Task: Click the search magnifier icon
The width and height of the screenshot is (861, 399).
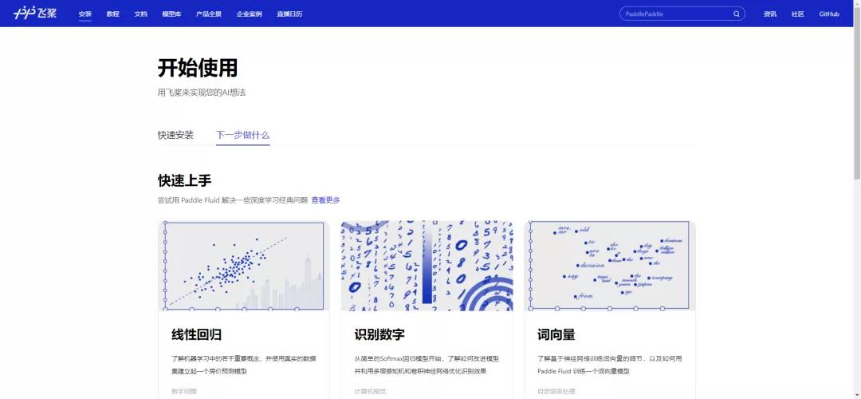Action: (x=737, y=14)
